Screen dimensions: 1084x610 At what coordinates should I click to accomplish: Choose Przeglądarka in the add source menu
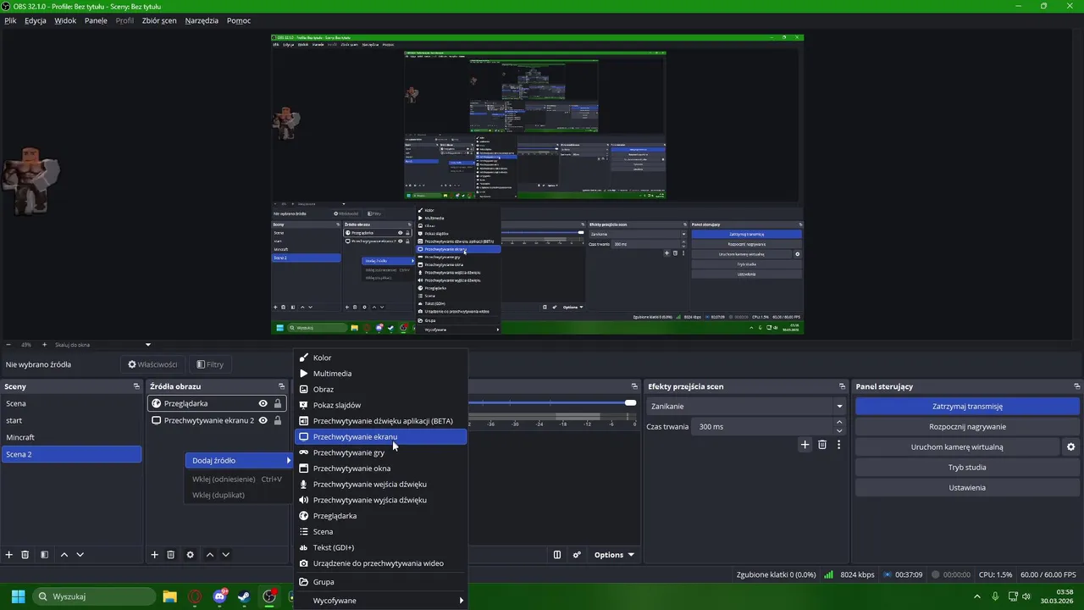click(380, 515)
